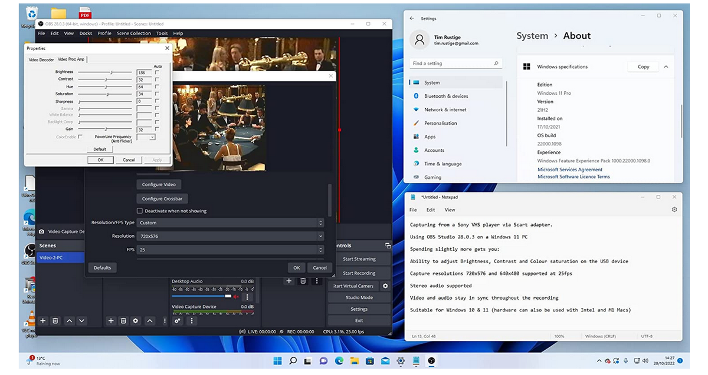Viewport: 708px width, 375px height.
Task: Enable Auto checkbox for Brightness
Action: click(157, 72)
